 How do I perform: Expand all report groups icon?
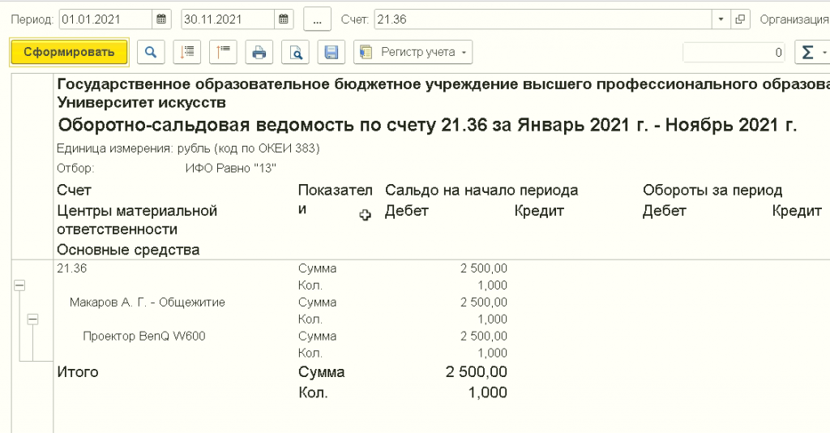tap(187, 53)
